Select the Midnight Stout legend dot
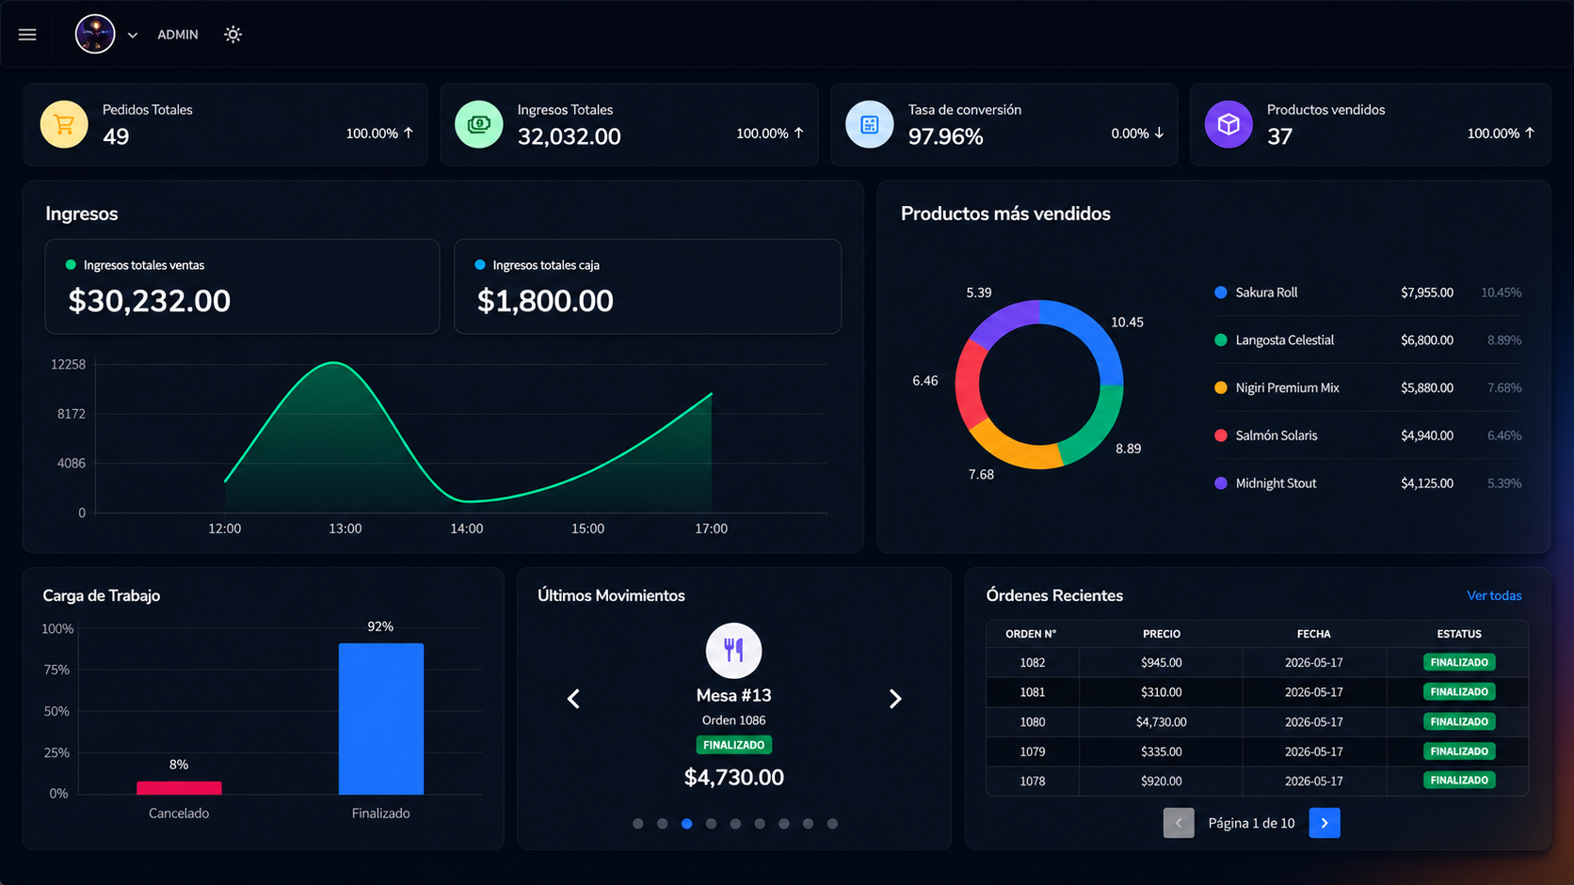 [1221, 483]
